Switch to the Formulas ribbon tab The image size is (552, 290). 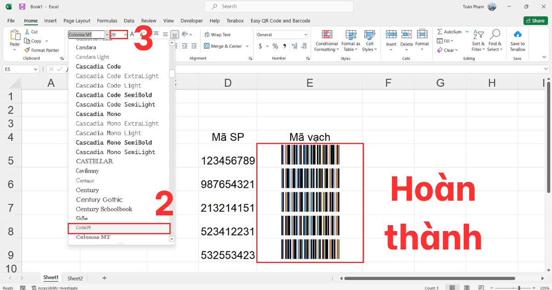pos(107,21)
